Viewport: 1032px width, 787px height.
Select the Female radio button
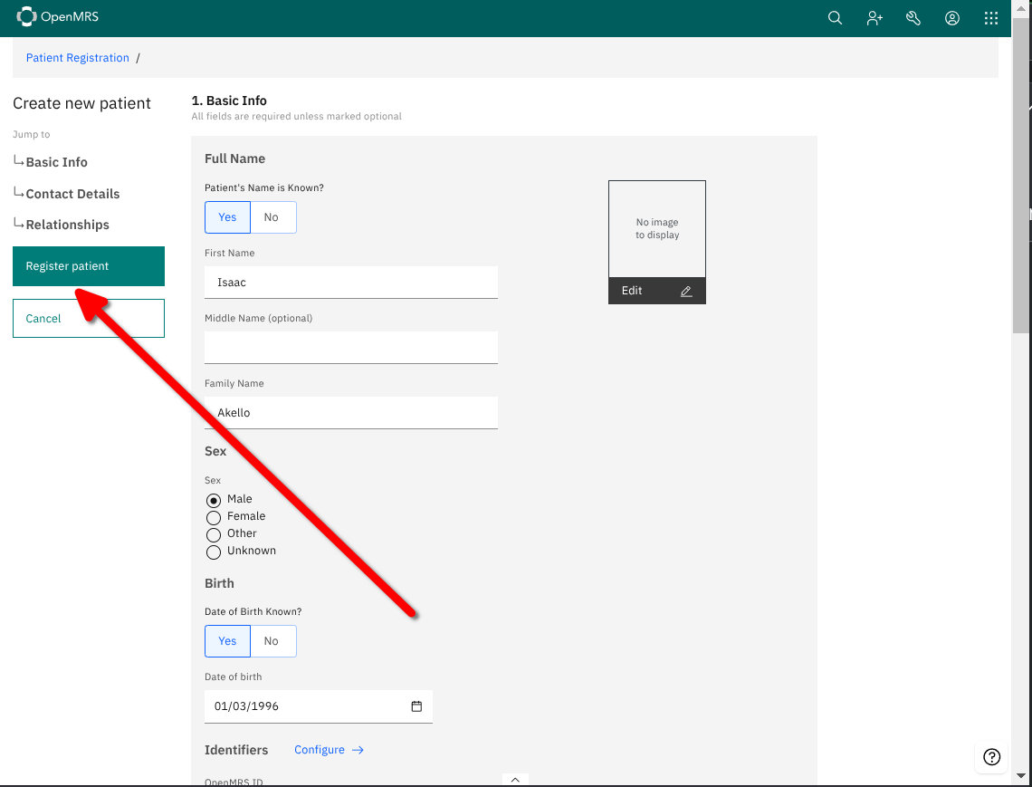point(214,517)
